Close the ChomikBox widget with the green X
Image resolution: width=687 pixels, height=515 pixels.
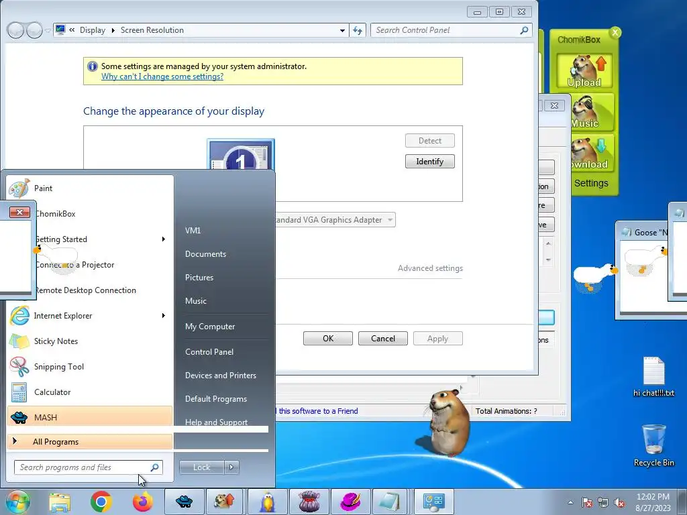coord(616,32)
